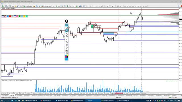Viewport: 182px width, 102px height.
Task: Show the Market Watch window
Action: [10, 6]
